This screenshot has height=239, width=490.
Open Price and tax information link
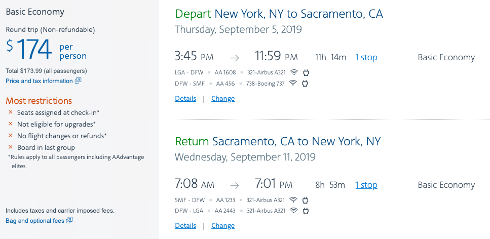(39, 81)
